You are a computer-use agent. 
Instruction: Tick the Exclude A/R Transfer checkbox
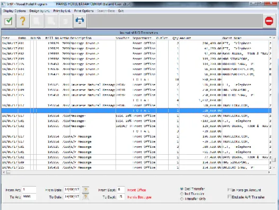pos(229,197)
